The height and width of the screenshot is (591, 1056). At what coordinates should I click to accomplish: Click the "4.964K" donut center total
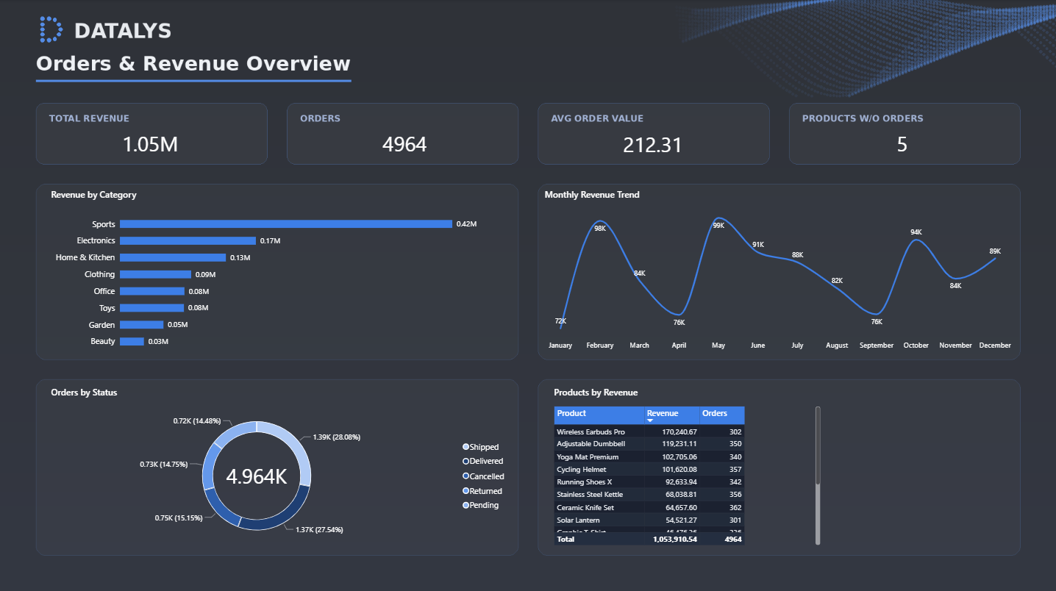pos(257,476)
